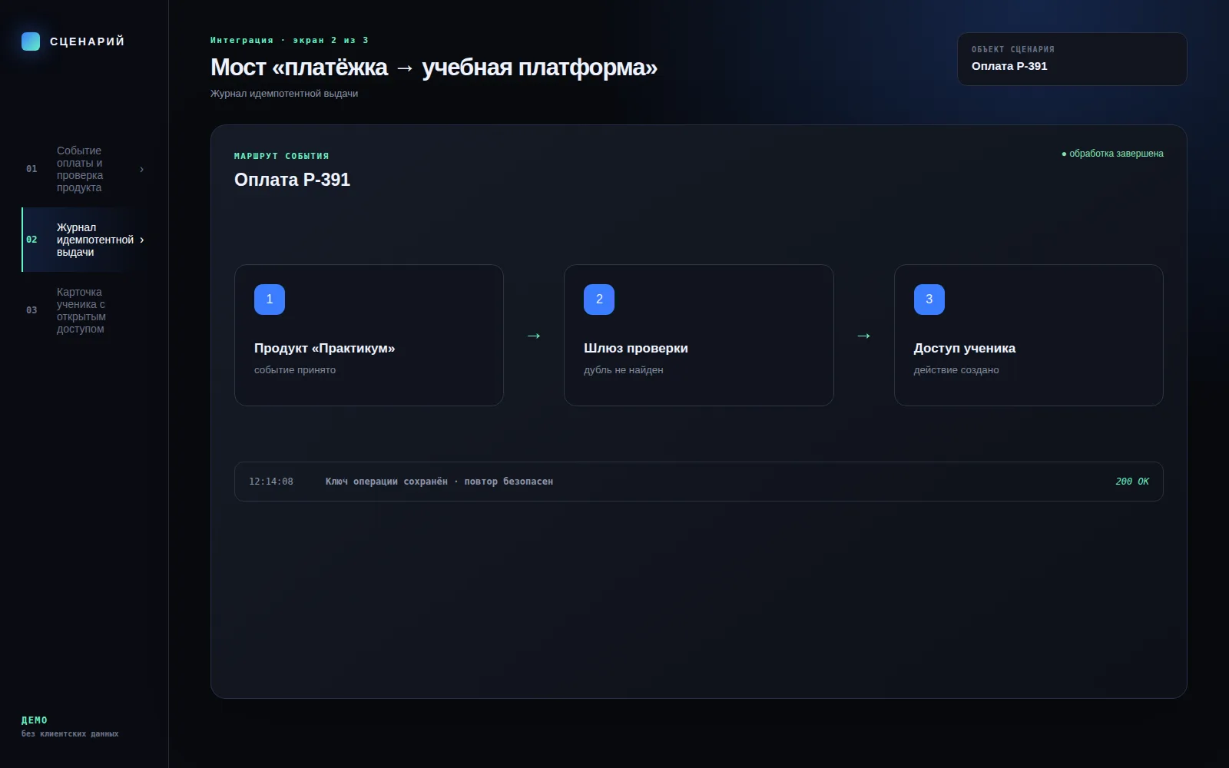1229x768 pixels.
Task: Click the МАРШРУТ СОБЫТИЯ label
Action: [282, 156]
